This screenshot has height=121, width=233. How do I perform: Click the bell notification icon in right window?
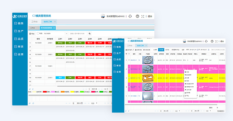coord(206,41)
